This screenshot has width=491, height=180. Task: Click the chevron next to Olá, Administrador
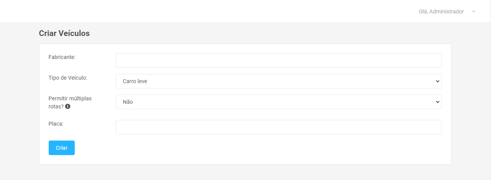tap(474, 11)
